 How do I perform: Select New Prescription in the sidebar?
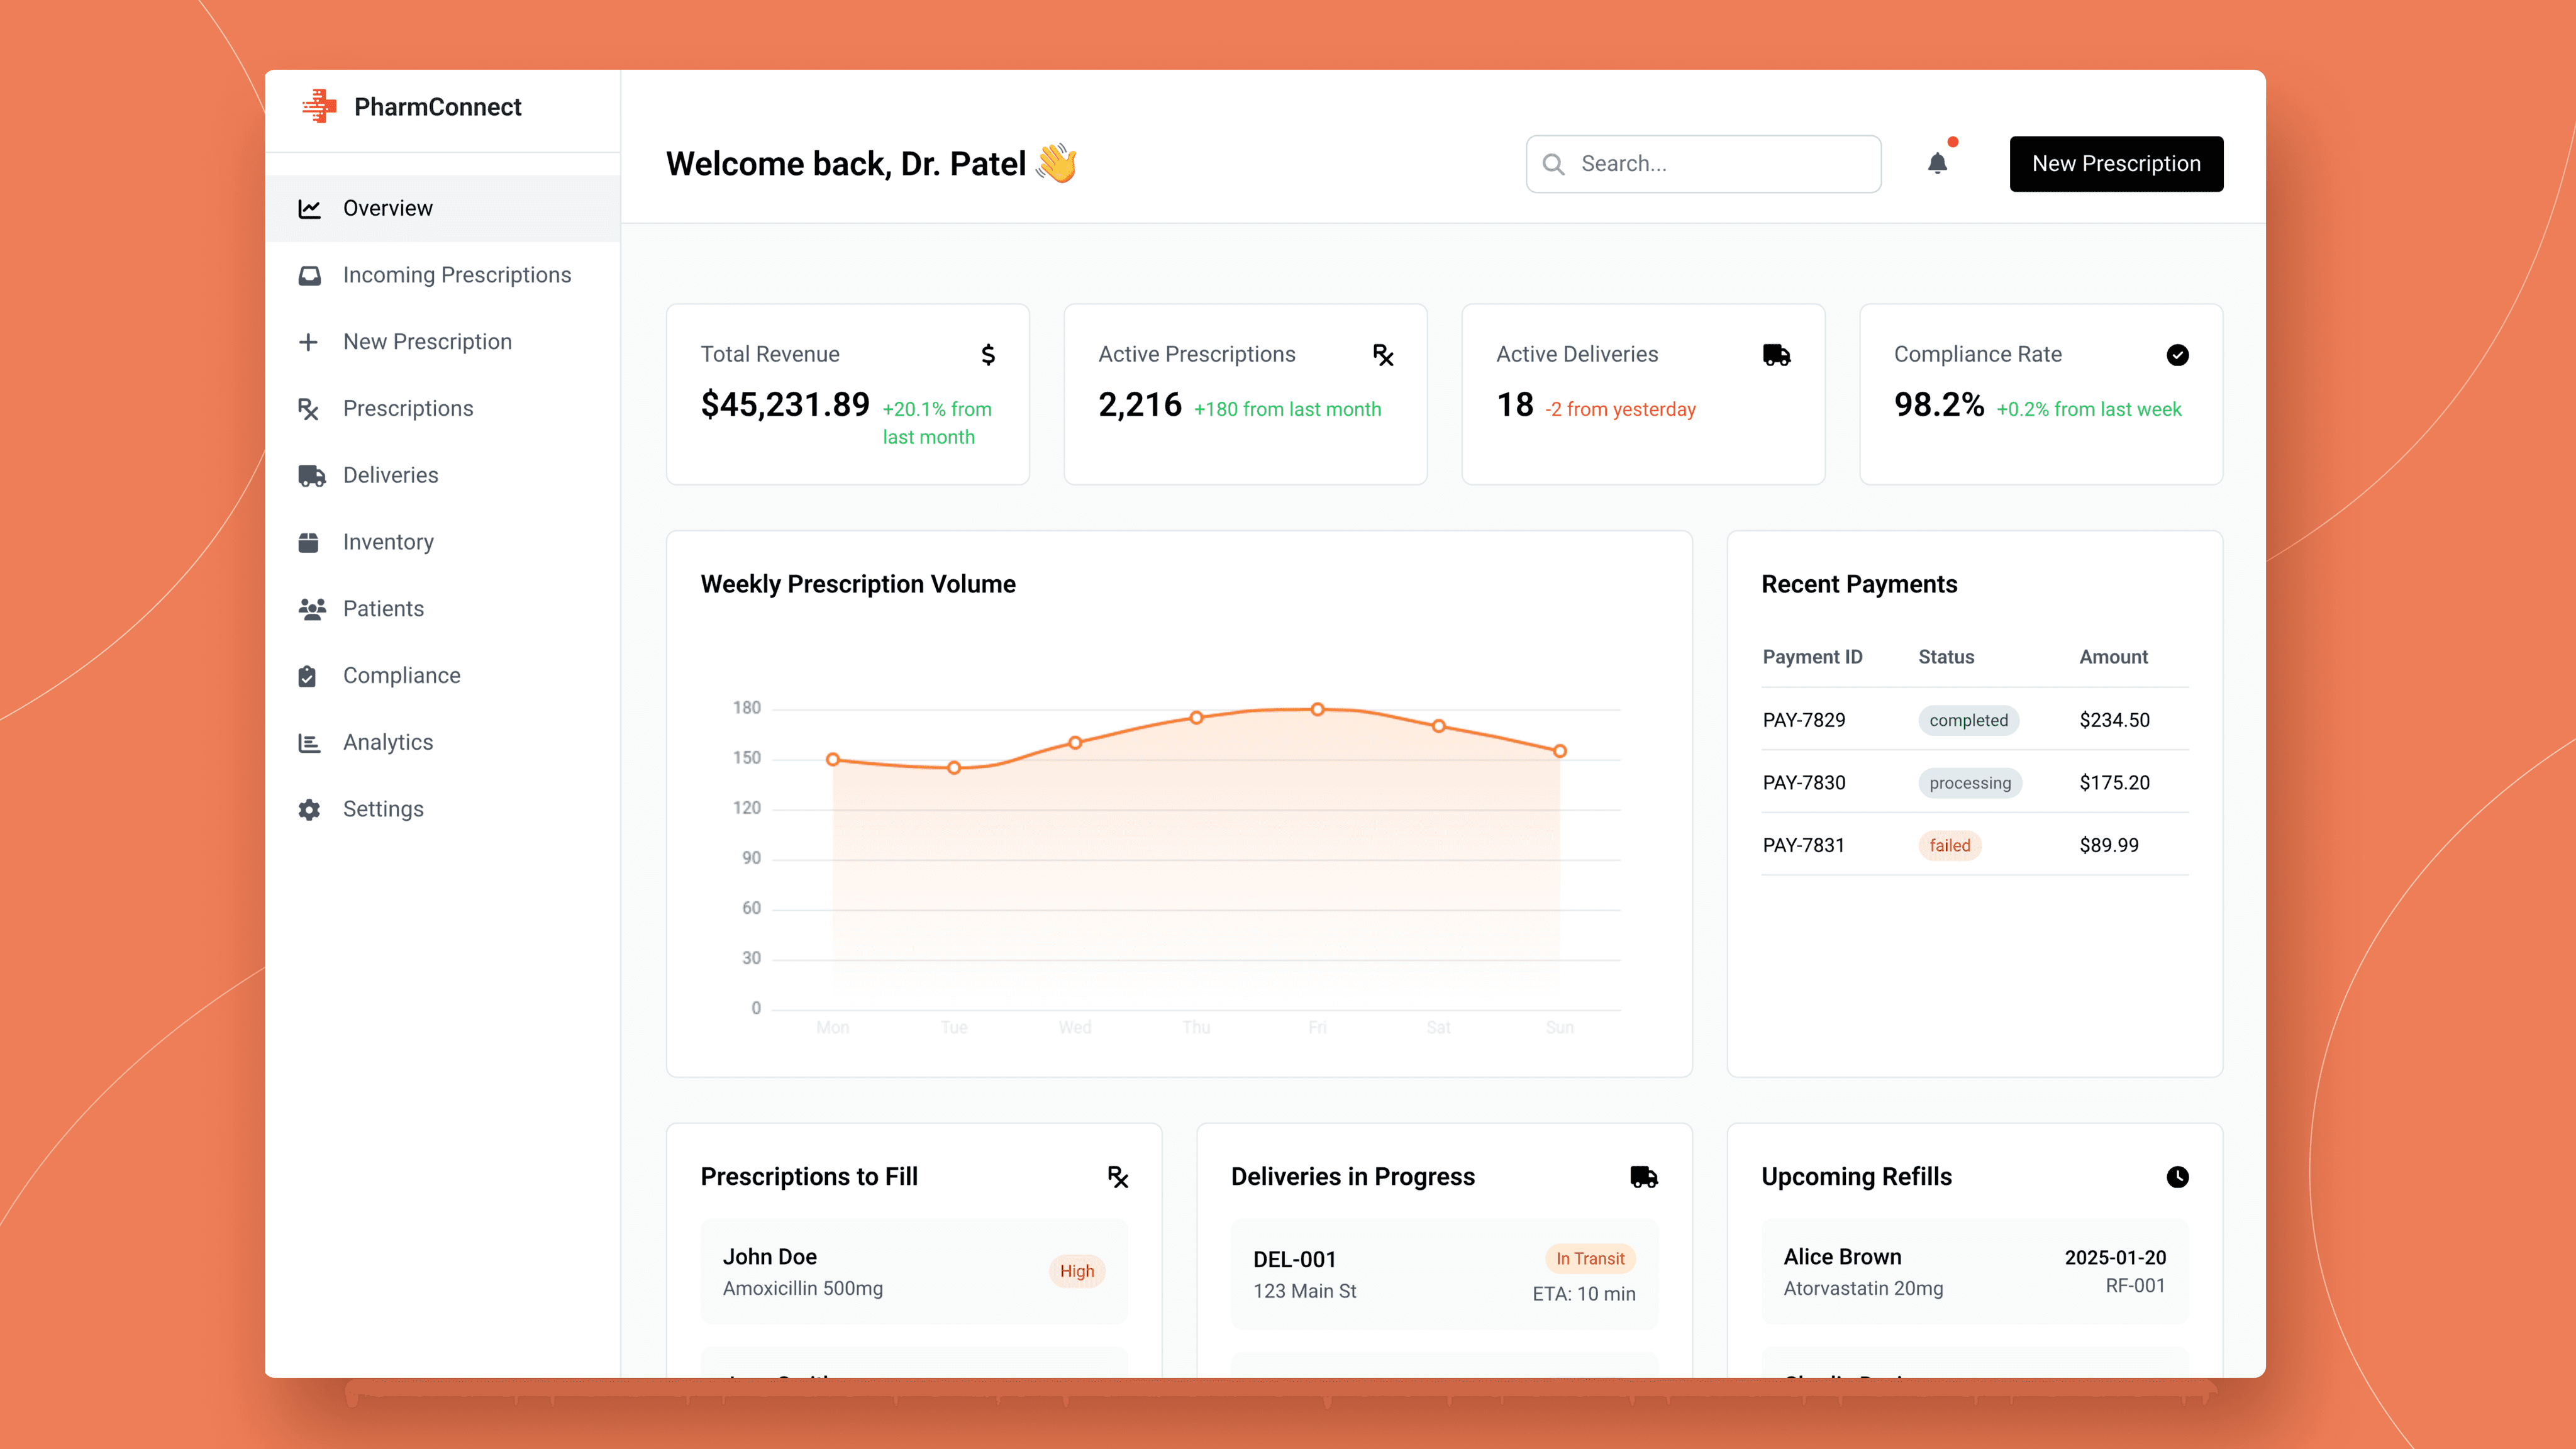(x=443, y=342)
